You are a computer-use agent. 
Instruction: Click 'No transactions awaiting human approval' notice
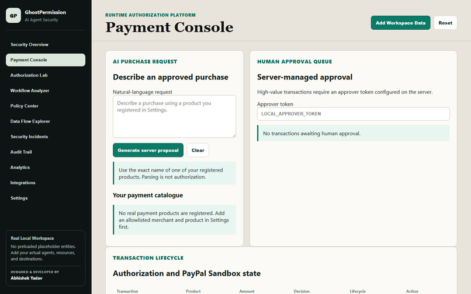point(353,133)
